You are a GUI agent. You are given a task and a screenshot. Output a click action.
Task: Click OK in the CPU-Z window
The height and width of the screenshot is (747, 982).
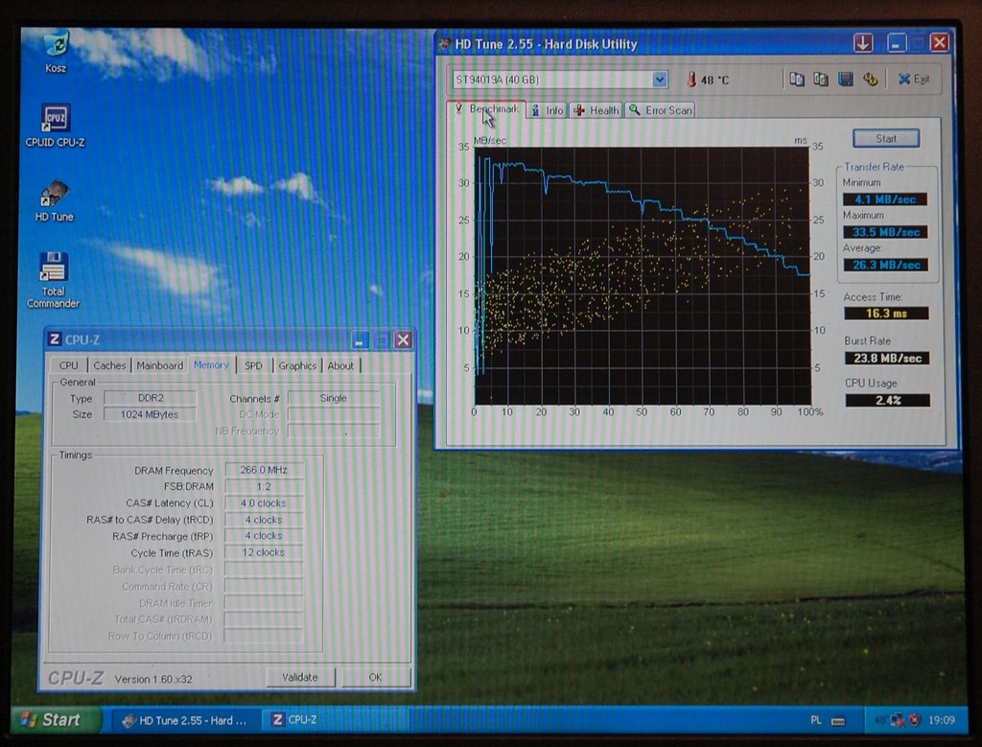(x=376, y=677)
